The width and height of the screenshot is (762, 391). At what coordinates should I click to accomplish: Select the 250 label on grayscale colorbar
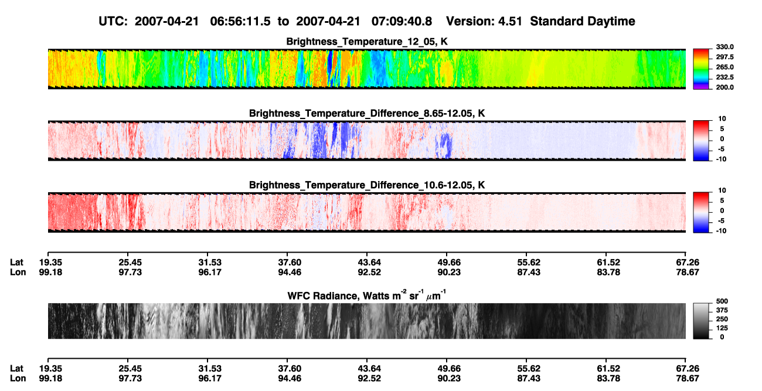click(722, 319)
